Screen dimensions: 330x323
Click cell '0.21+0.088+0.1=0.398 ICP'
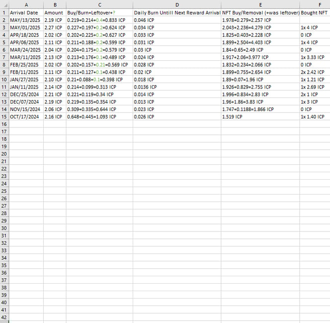tap(99, 80)
